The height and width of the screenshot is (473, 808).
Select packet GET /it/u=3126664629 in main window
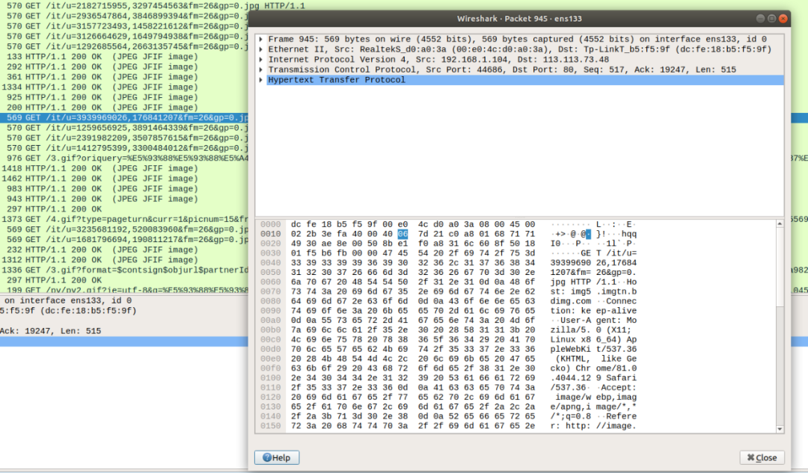[124, 37]
